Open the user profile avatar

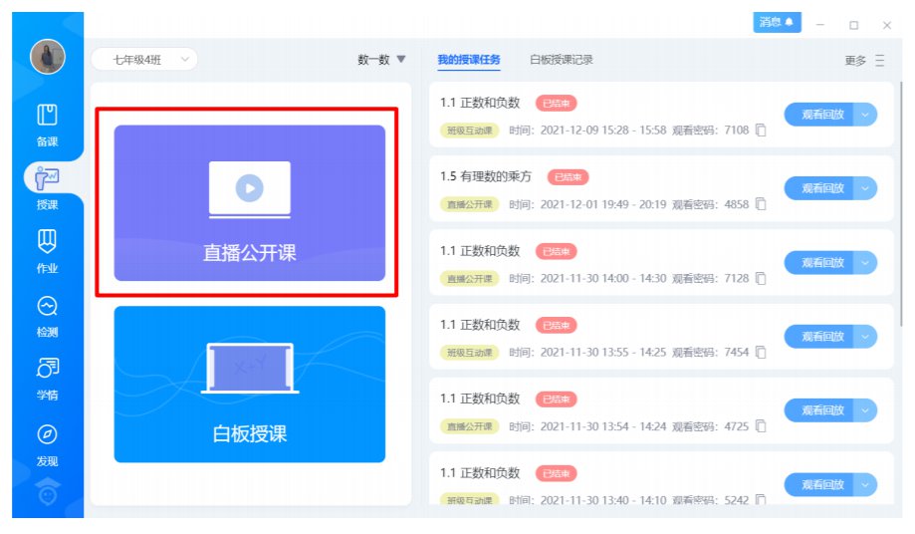coord(47,57)
